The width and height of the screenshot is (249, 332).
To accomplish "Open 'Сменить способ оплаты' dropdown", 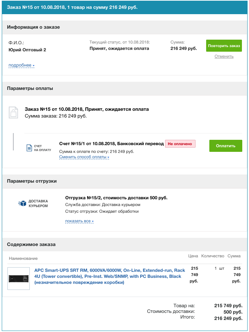I will (x=84, y=157).
